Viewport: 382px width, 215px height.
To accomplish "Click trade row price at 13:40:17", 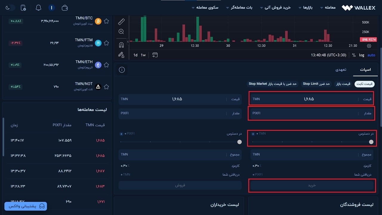I will tap(100, 140).
